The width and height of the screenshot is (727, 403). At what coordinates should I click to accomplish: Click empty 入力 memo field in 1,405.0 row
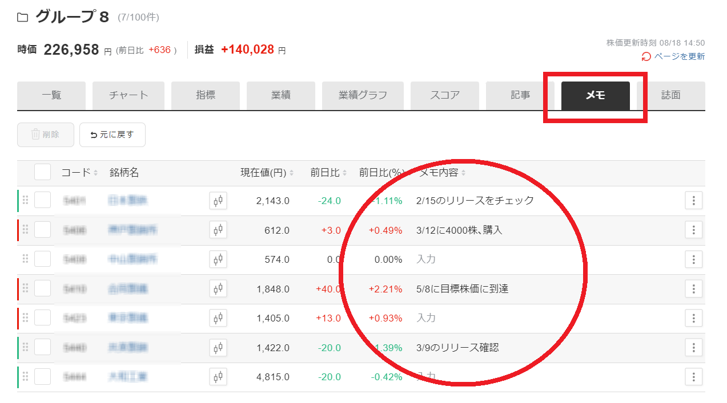[426, 318]
